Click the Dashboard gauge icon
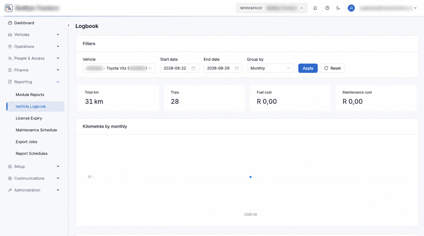 click(10, 23)
